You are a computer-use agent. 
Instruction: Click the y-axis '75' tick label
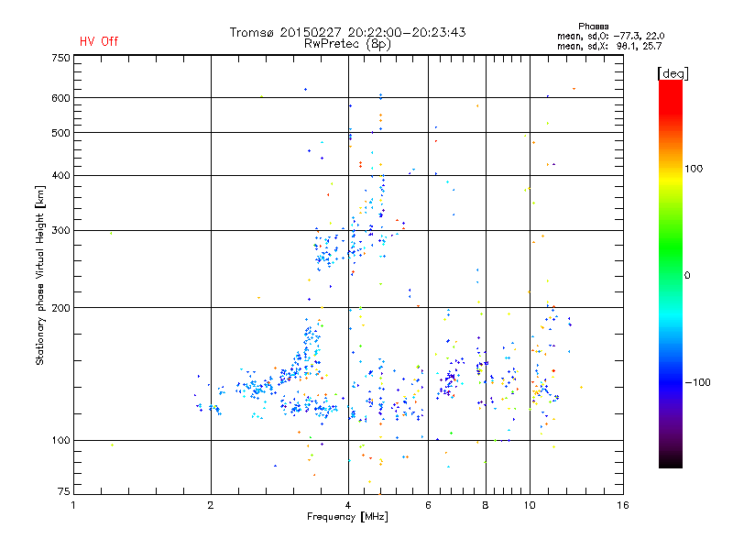click(x=64, y=491)
